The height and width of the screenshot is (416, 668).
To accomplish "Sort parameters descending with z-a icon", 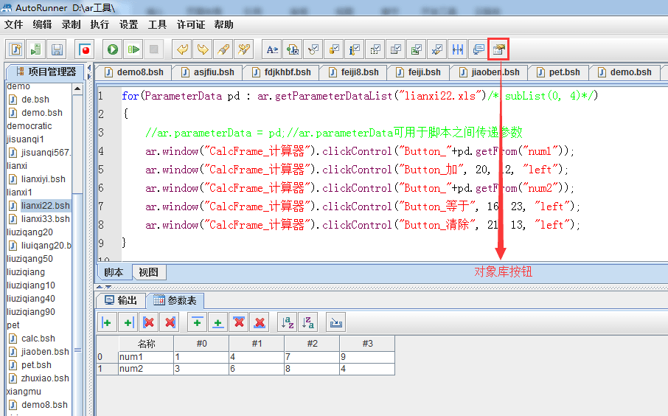I will tap(307, 322).
